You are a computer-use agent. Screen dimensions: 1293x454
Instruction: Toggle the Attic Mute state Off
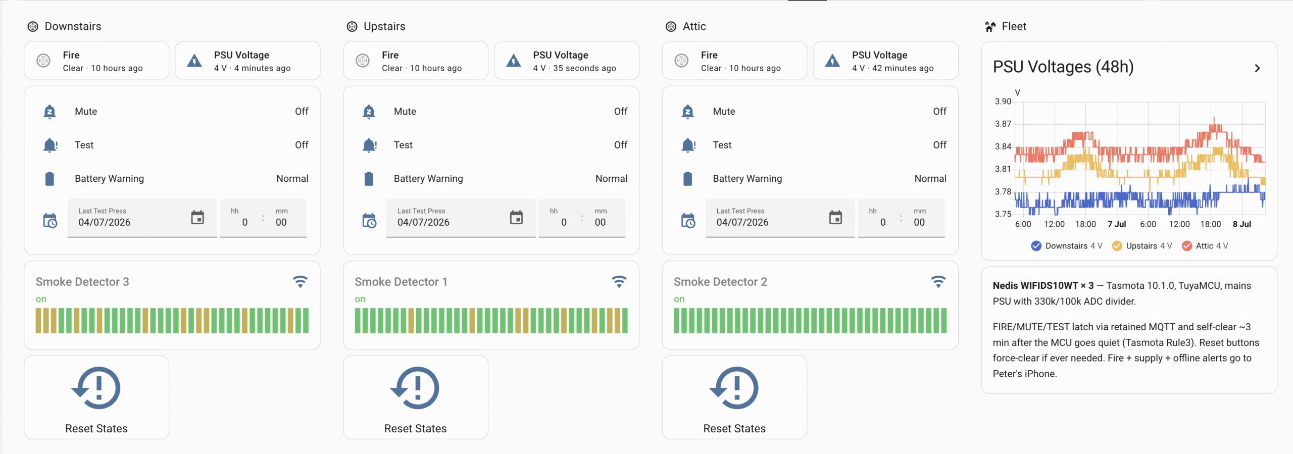click(940, 112)
